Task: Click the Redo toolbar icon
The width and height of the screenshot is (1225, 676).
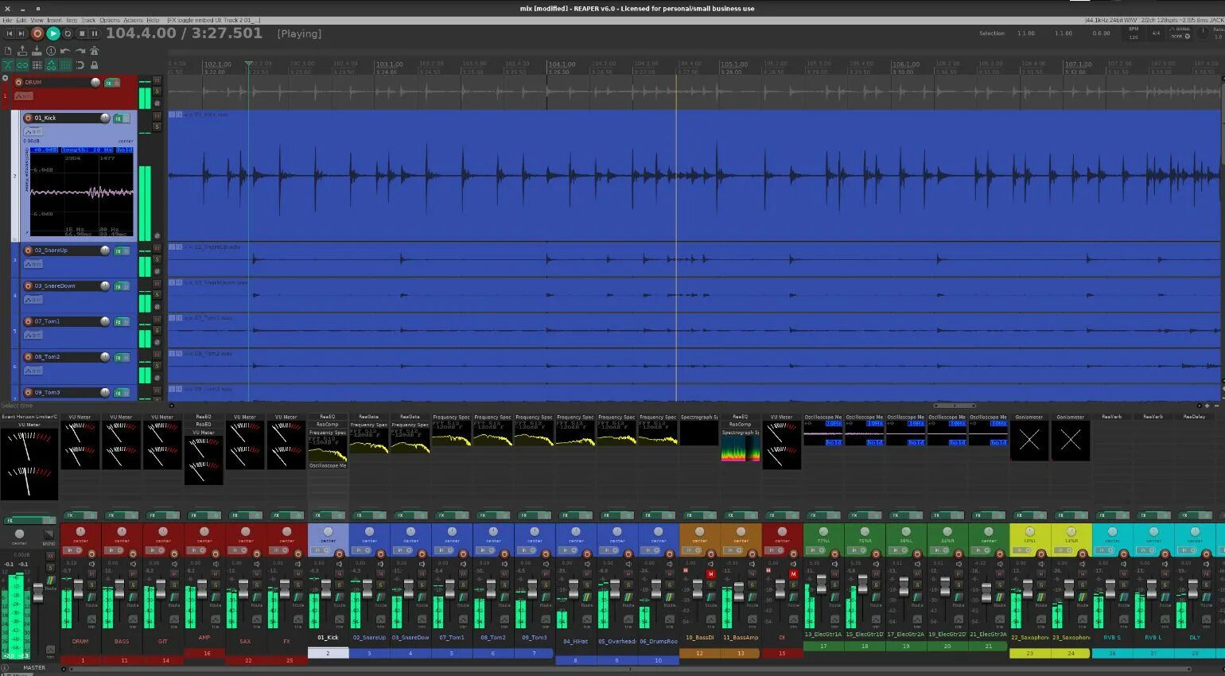Action: tap(80, 51)
